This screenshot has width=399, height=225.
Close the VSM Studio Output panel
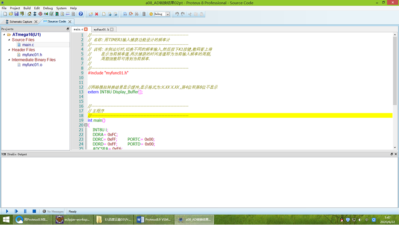(x=396, y=154)
